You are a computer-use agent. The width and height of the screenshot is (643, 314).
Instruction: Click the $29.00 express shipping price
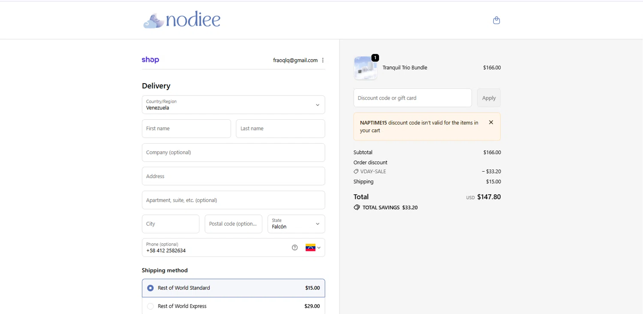pyautogui.click(x=312, y=306)
